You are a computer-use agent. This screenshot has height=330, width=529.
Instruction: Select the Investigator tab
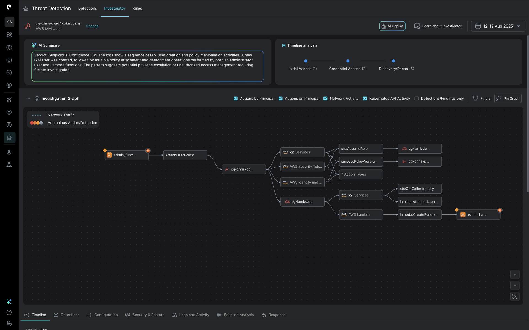click(x=115, y=9)
